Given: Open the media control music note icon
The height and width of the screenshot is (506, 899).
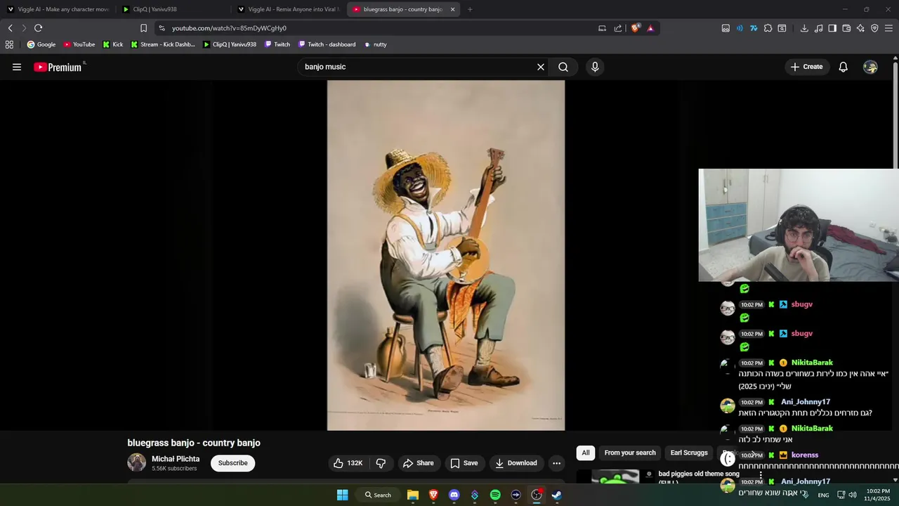Looking at the screenshot, I should click(818, 28).
